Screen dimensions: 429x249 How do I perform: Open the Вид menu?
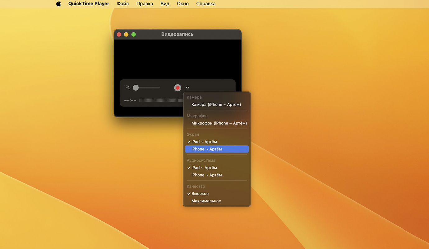point(165,4)
